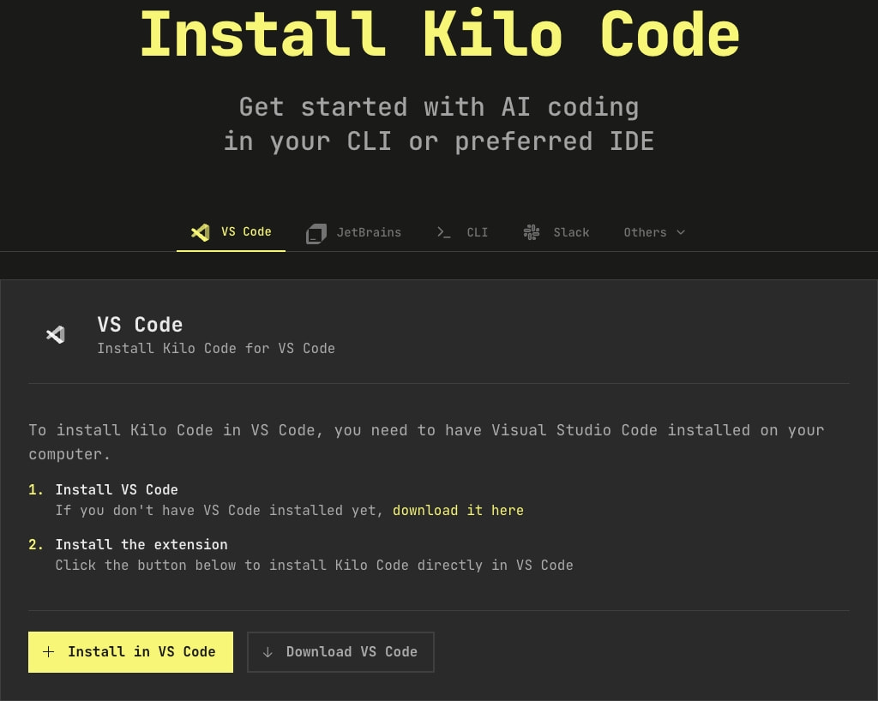Expand the Others dropdown chevron
This screenshot has height=701, width=878.
coord(681,232)
